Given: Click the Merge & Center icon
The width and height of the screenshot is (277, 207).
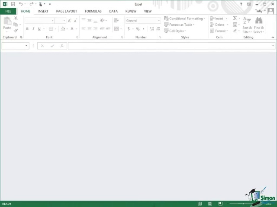Looking at the screenshot, I should click(x=116, y=29).
